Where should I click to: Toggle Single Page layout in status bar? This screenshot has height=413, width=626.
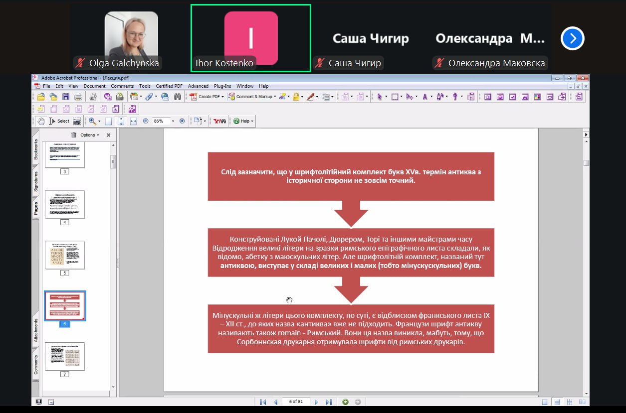click(545, 402)
